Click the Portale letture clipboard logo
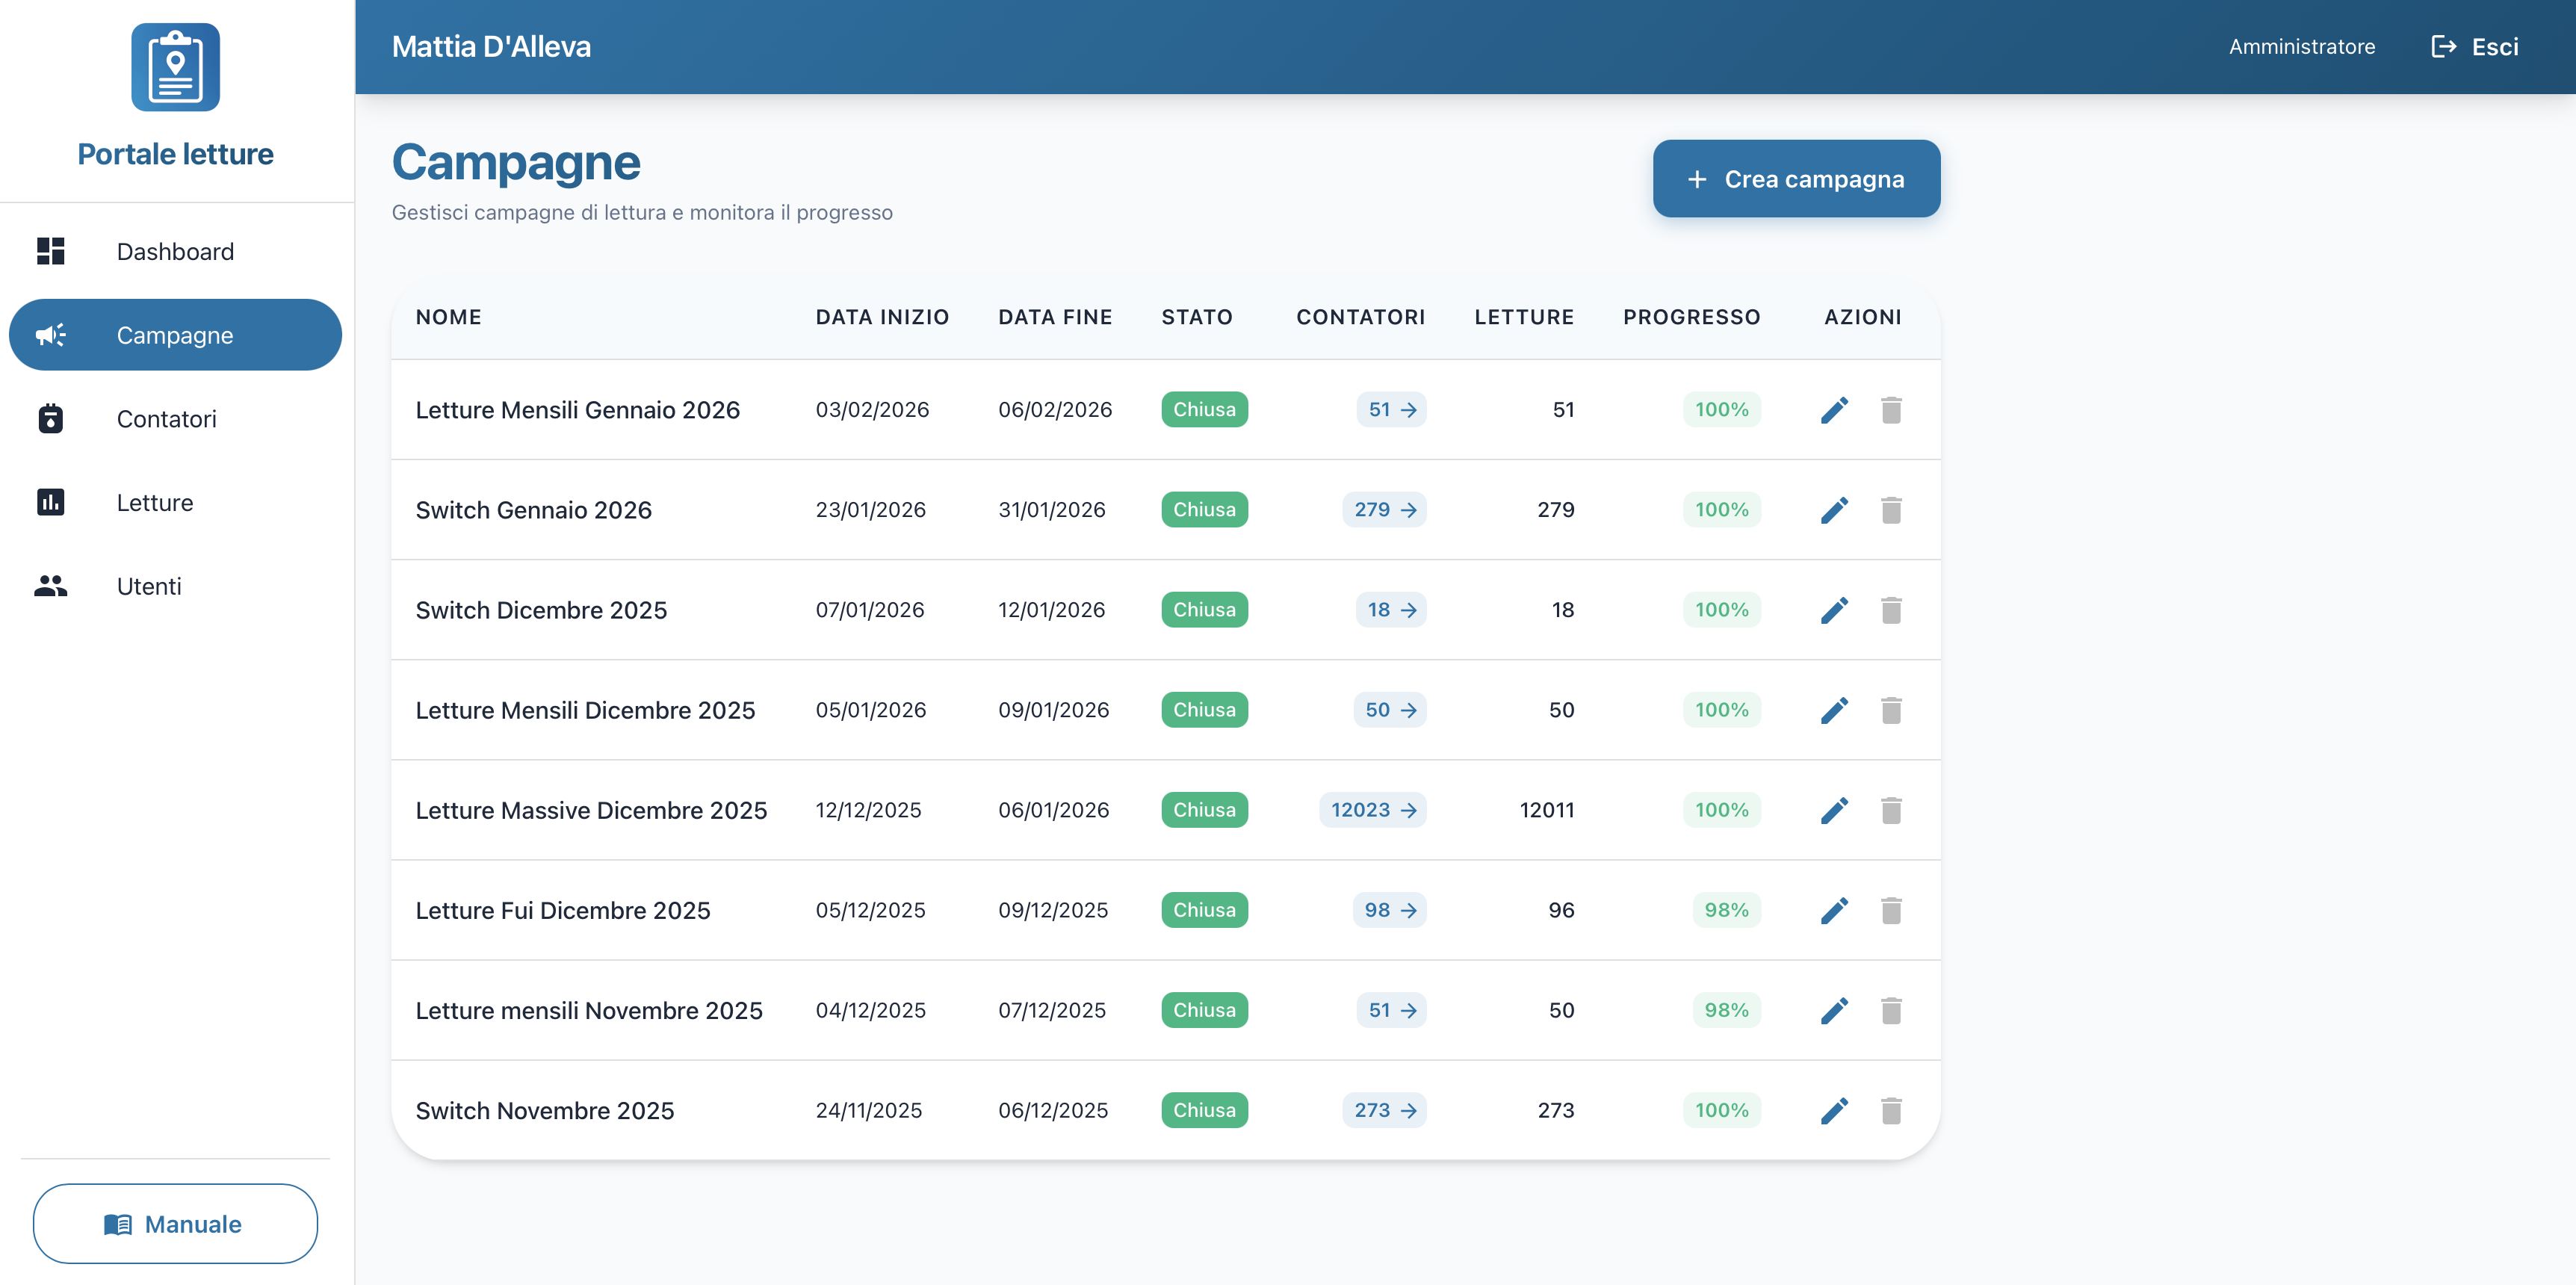 click(175, 67)
